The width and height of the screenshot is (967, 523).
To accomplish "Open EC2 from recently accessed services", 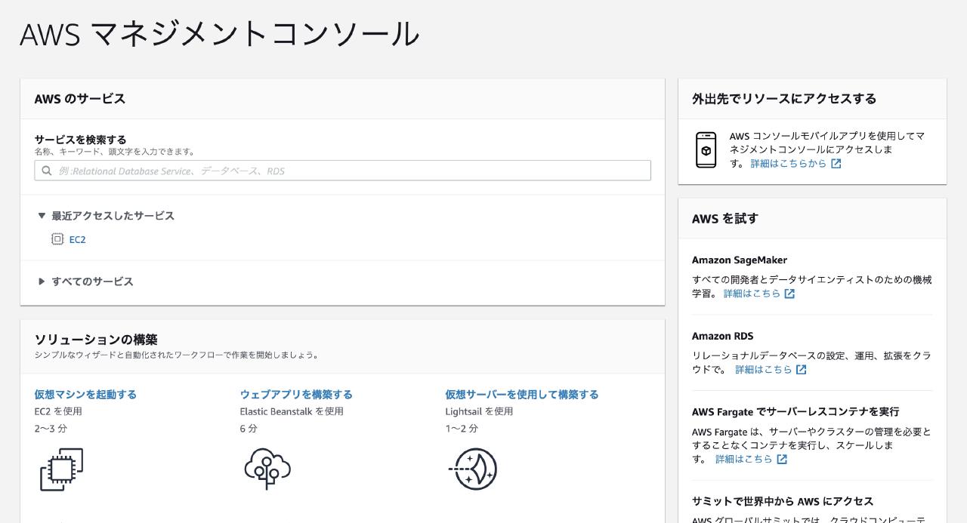I will coord(77,239).
